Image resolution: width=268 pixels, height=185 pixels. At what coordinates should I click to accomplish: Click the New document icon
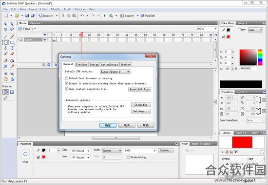coord(6,16)
